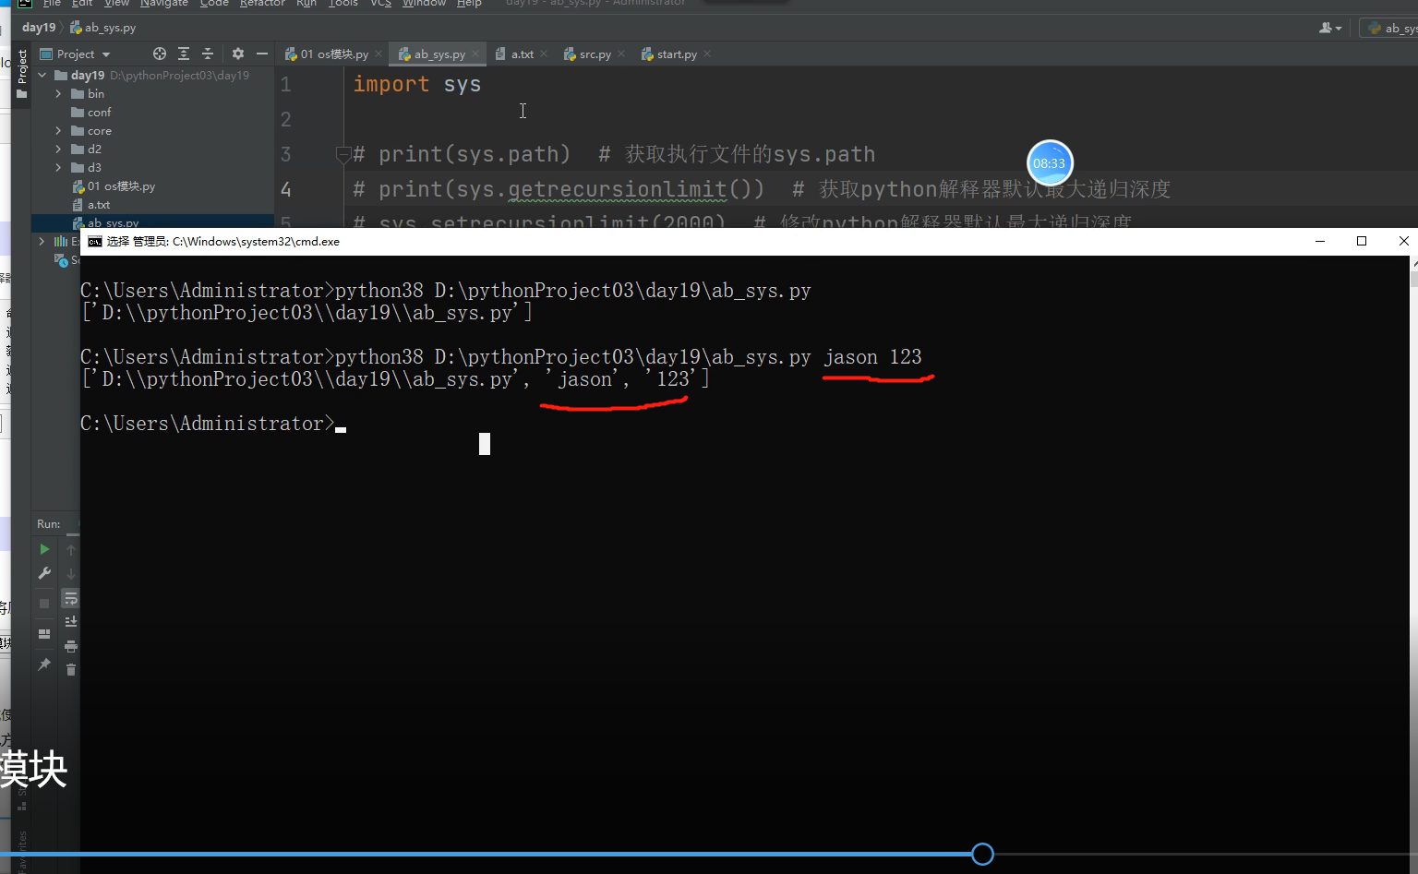Click the video progress bar handle
The width and height of the screenshot is (1418, 874).
[983, 855]
